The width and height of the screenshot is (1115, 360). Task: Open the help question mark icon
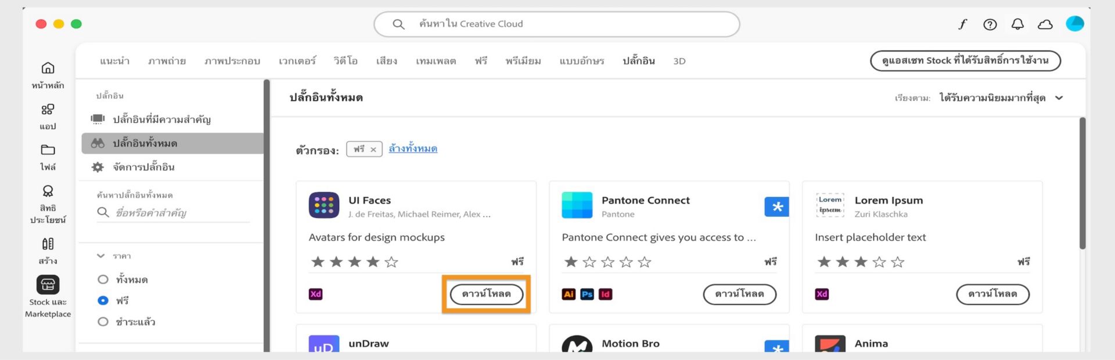coord(990,24)
